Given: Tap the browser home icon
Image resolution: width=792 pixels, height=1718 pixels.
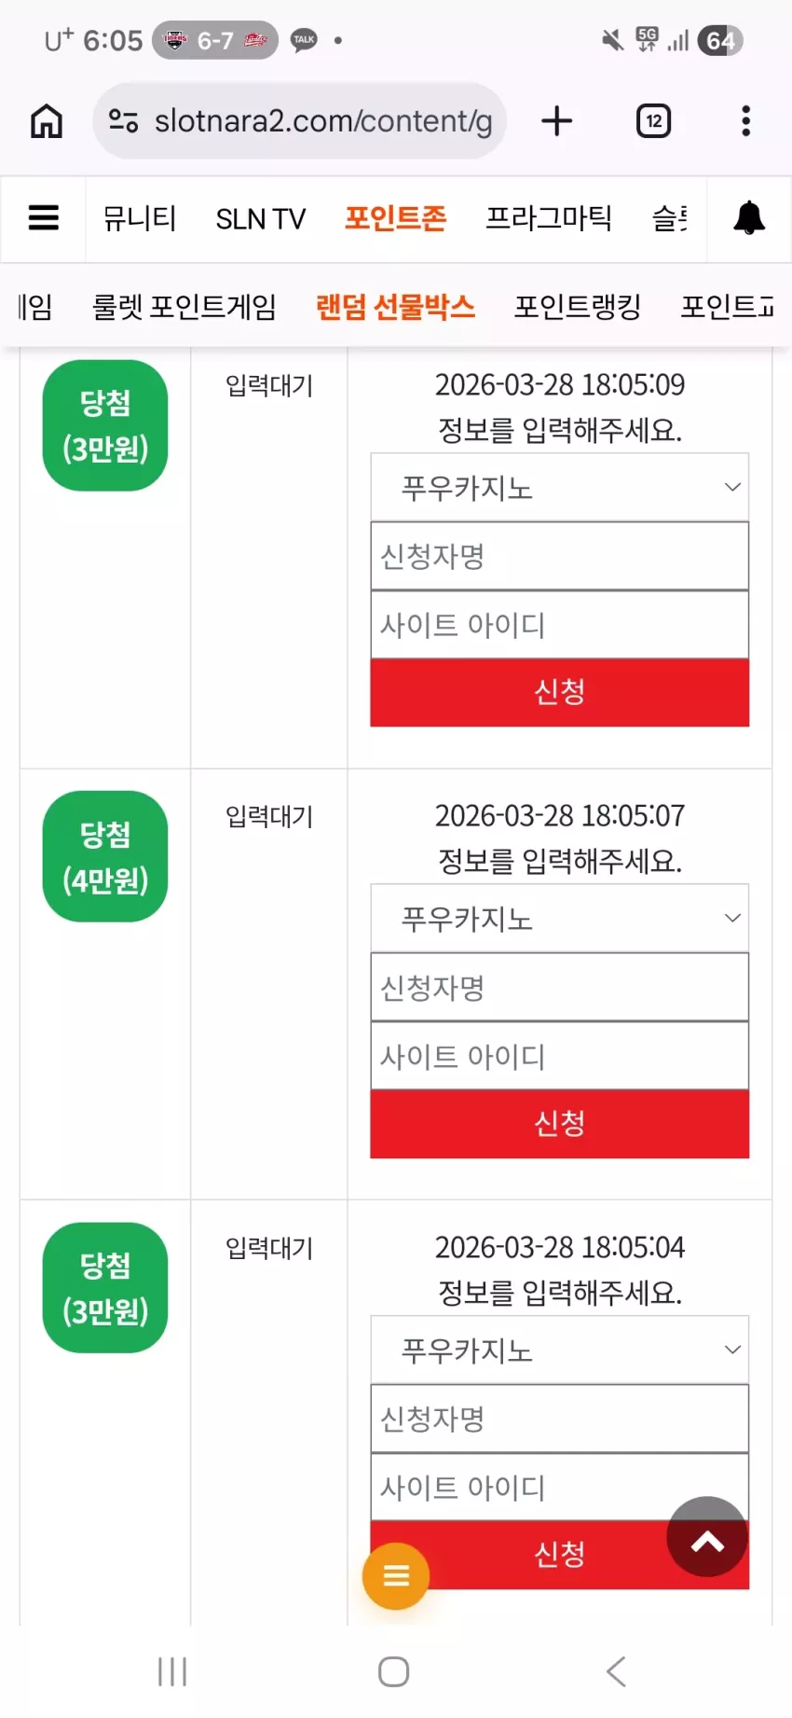Looking at the screenshot, I should pyautogui.click(x=47, y=121).
